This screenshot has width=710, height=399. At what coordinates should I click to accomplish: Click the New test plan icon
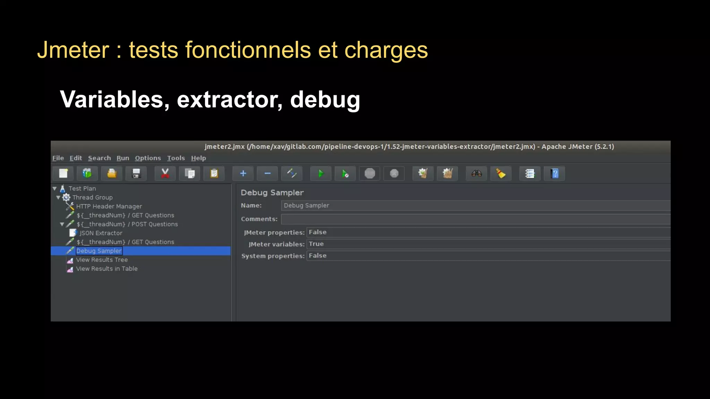(x=63, y=174)
